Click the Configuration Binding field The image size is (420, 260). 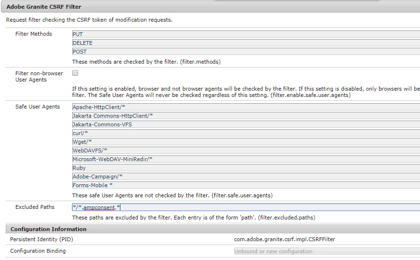coord(327,251)
